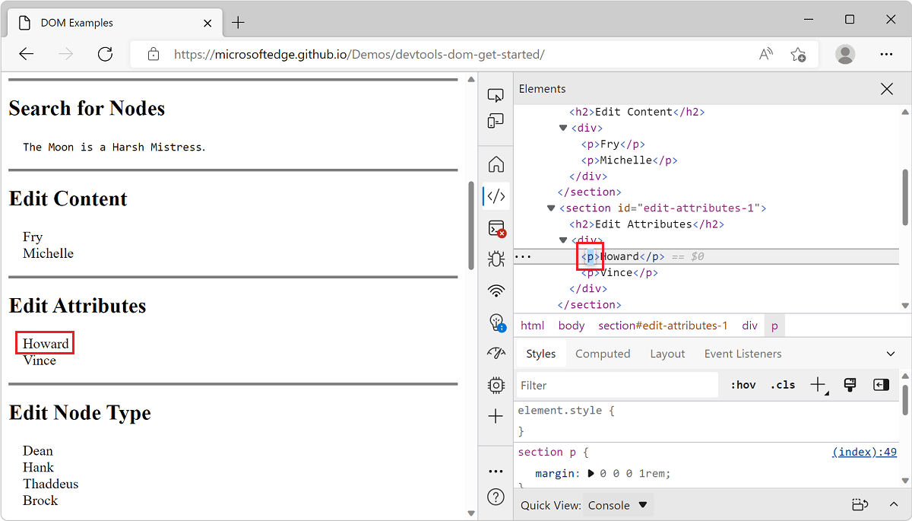Toggle device emulation mode

pyautogui.click(x=496, y=121)
